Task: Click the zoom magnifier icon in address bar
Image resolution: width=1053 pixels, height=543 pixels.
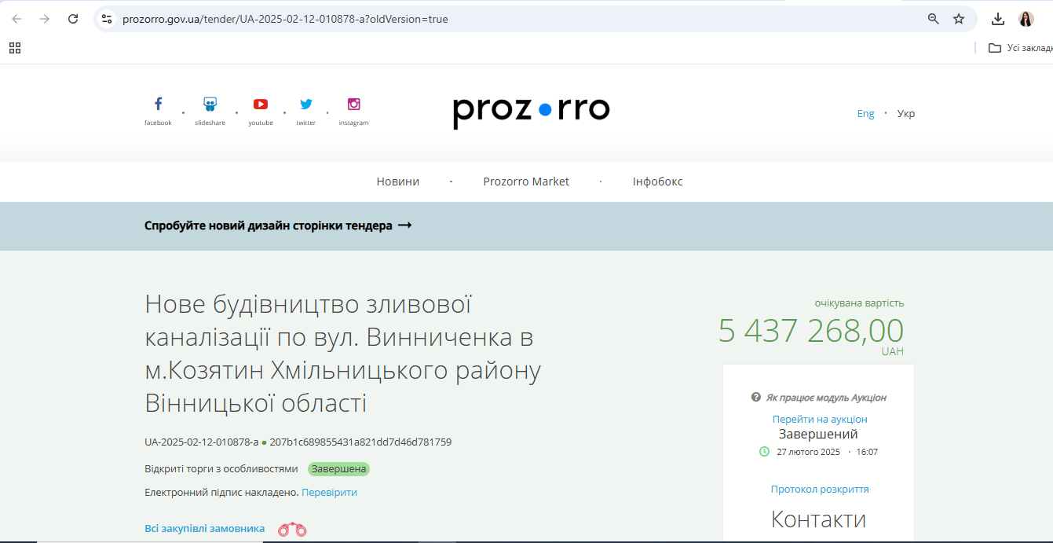Action: pos(934,19)
